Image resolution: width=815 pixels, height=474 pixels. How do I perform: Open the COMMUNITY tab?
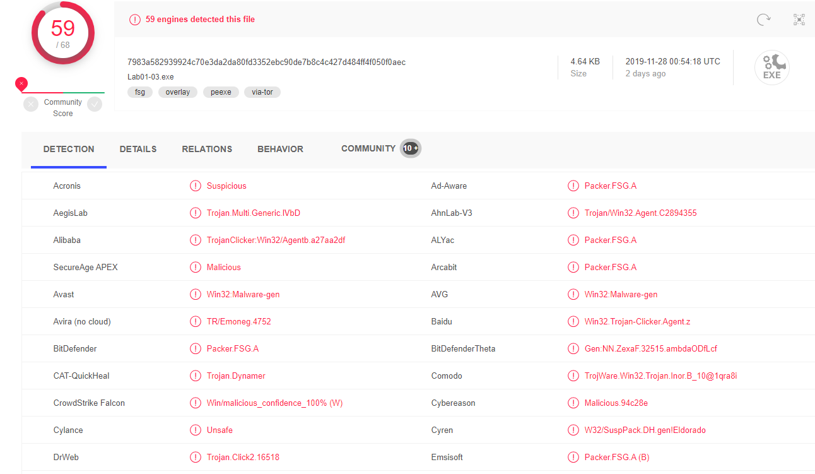pos(368,148)
